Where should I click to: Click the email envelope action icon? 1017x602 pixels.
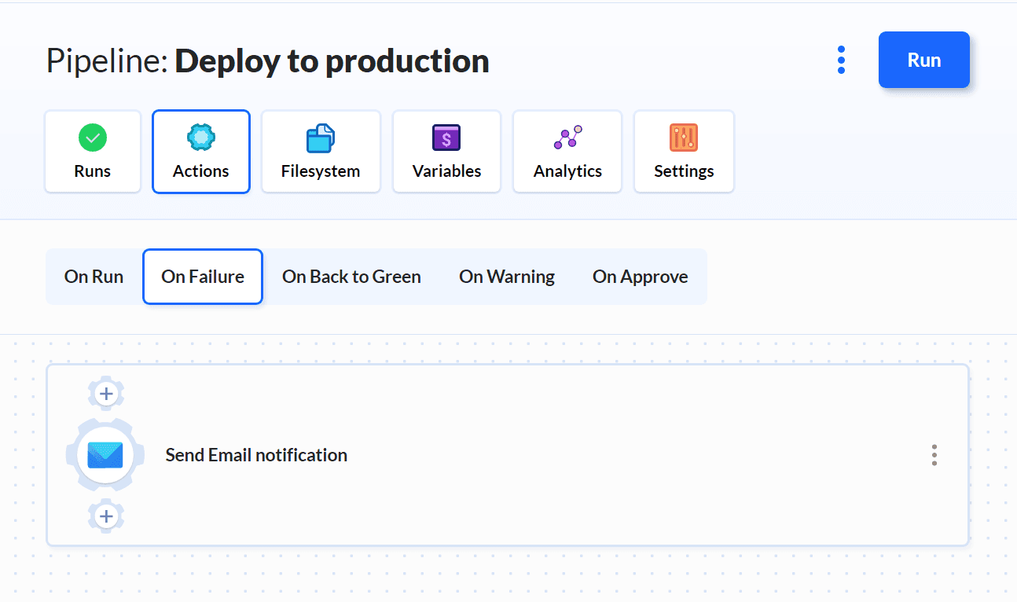[x=105, y=455]
